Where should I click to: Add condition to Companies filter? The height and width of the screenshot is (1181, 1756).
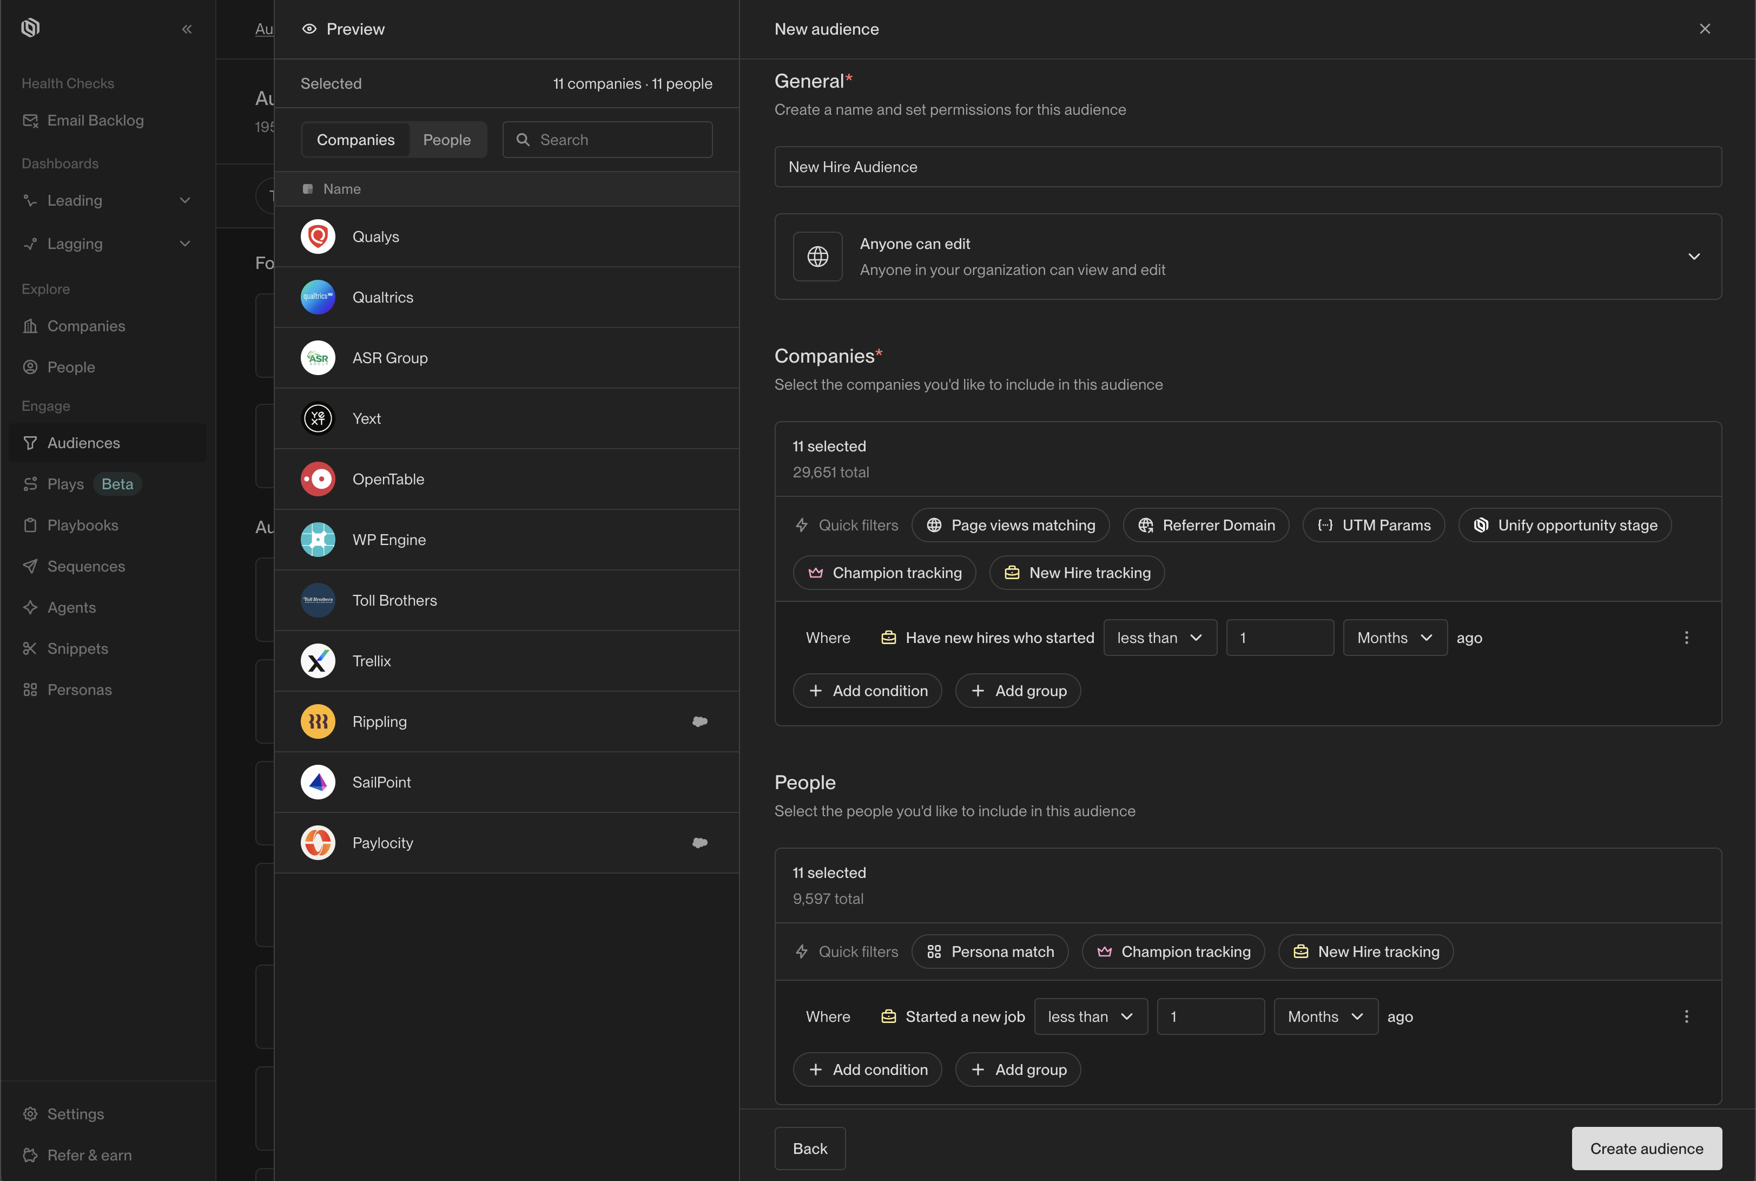(868, 691)
